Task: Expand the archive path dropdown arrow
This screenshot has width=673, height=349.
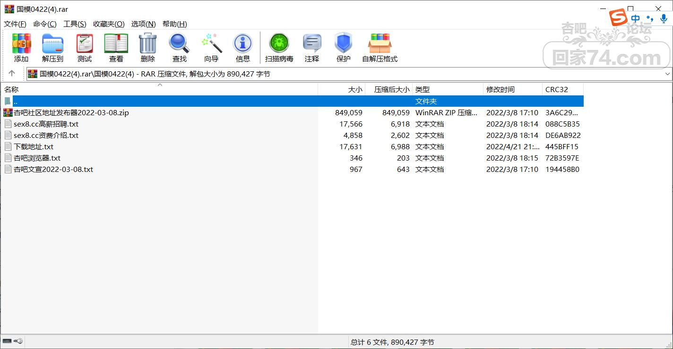Action: point(667,74)
